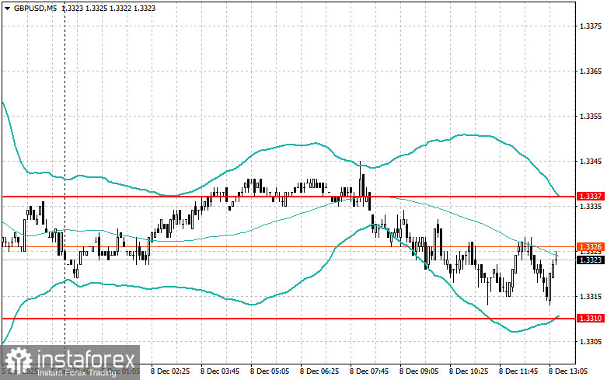The width and height of the screenshot is (607, 380).
Task: Select the orange 1.3326 price level label
Action: 591,246
